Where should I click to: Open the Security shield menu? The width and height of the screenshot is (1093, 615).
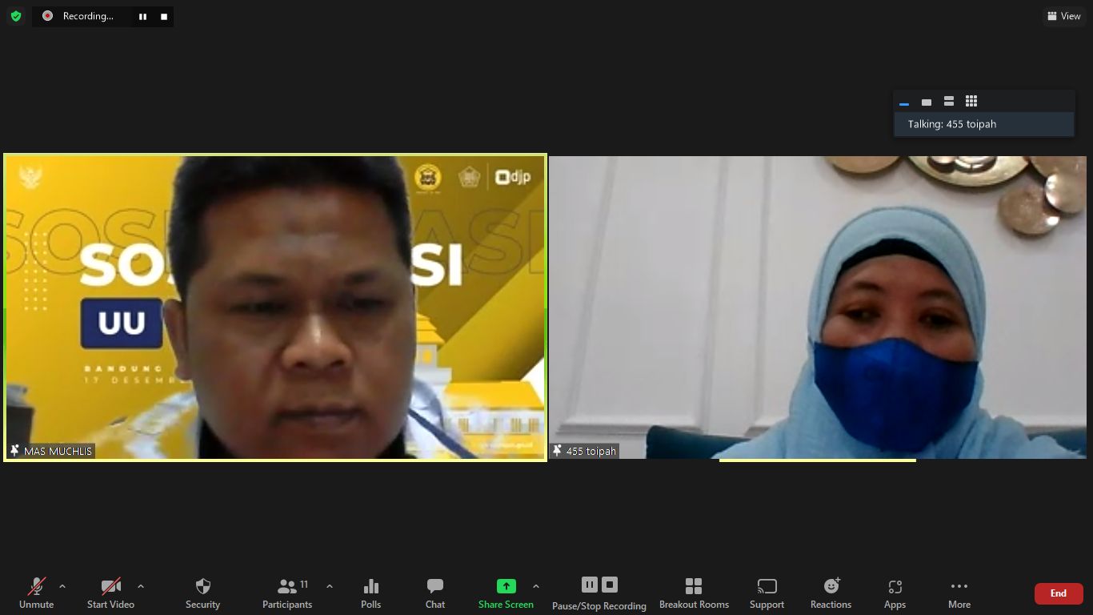click(202, 593)
